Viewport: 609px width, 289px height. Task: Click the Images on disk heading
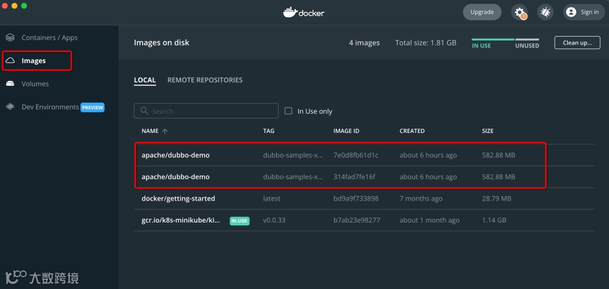point(162,43)
